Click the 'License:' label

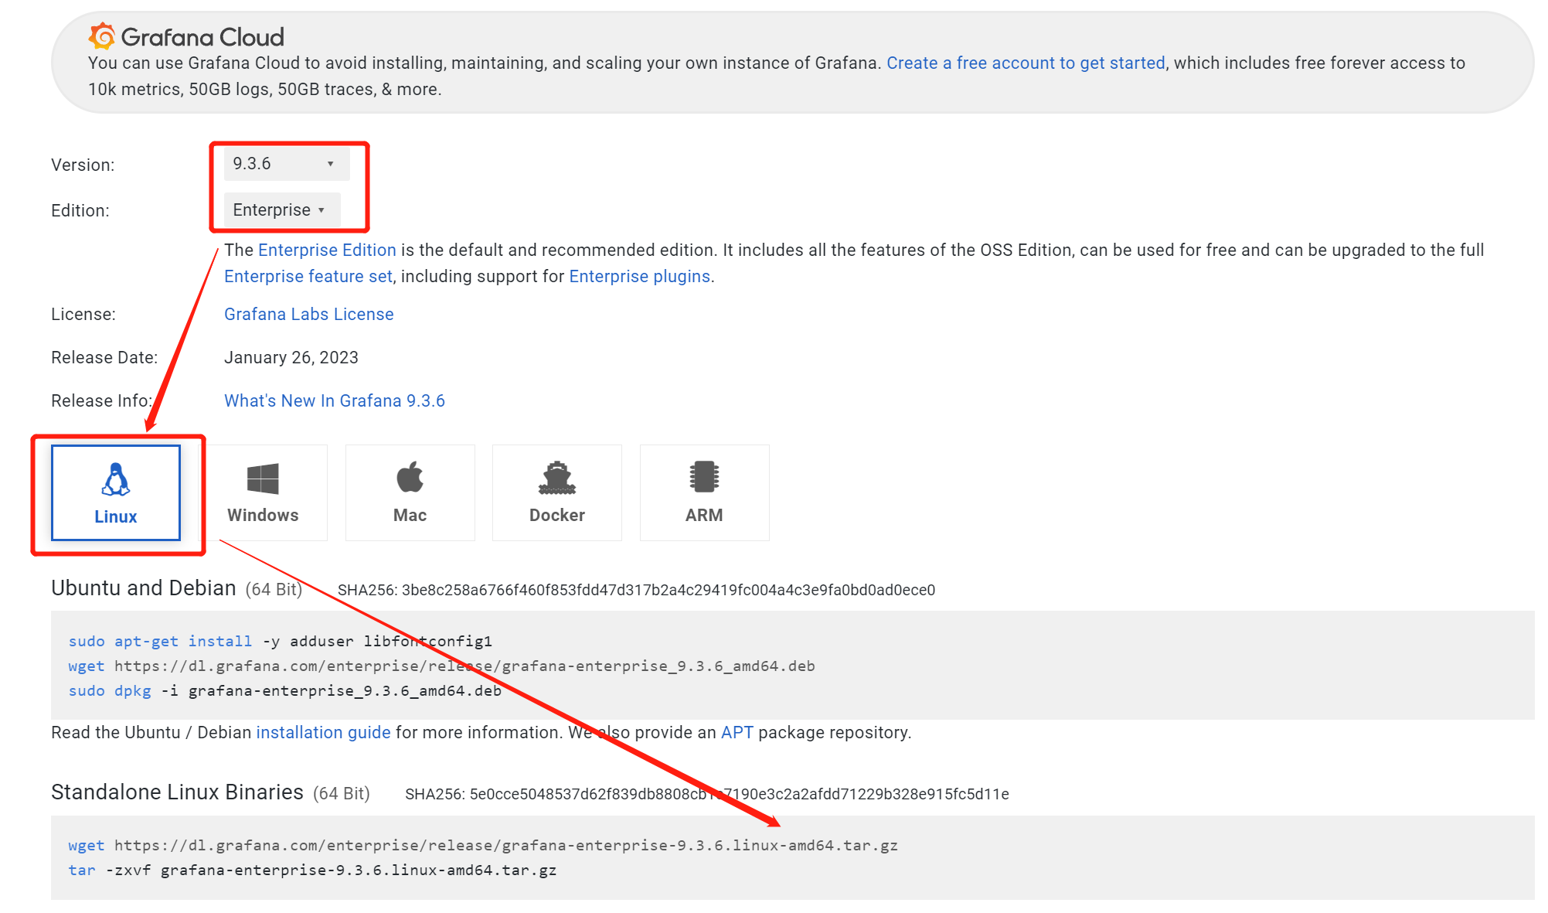[x=83, y=315]
